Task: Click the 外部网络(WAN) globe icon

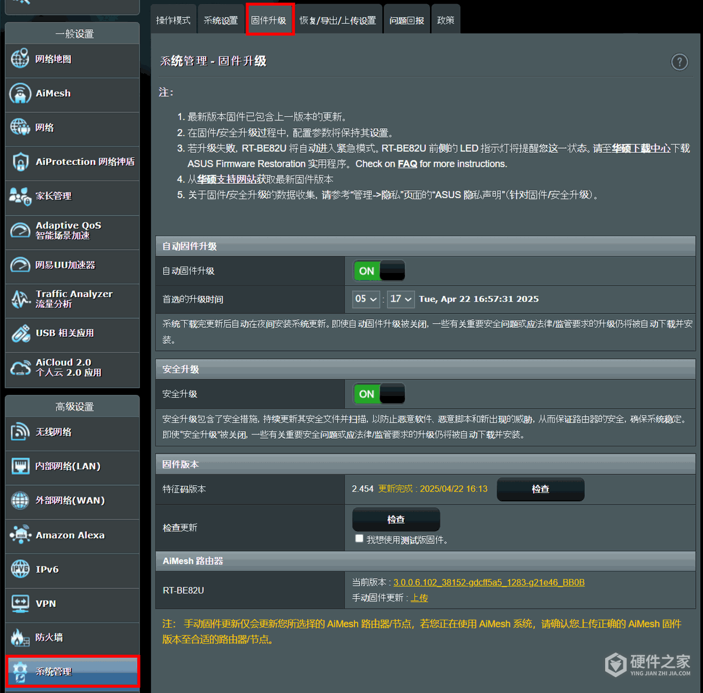Action: [20, 500]
